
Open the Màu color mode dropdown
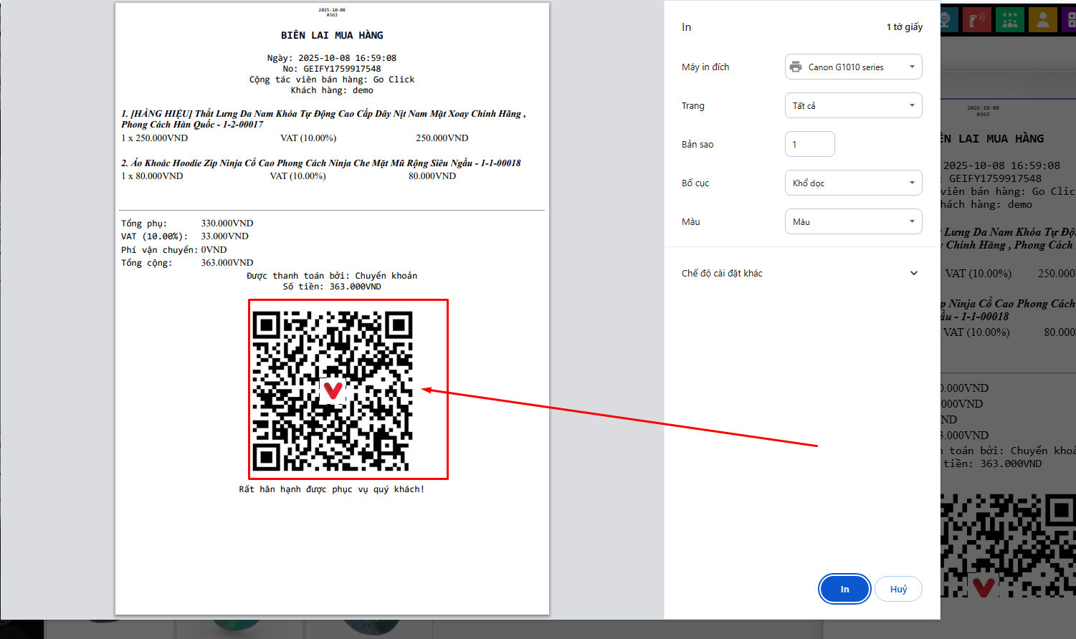[853, 222]
